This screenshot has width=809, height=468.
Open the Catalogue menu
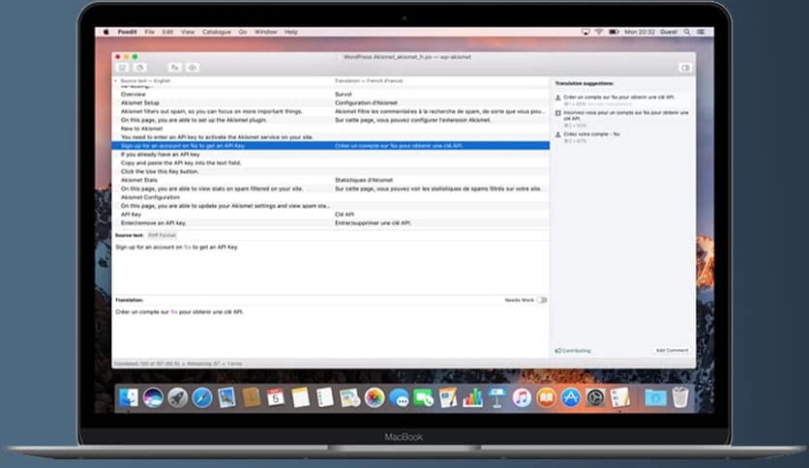tap(216, 32)
